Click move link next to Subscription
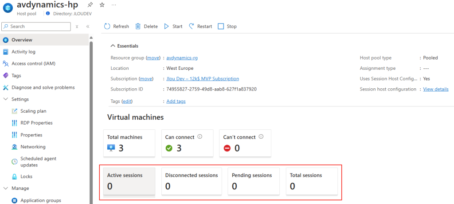The height and width of the screenshot is (204, 454). point(146,79)
